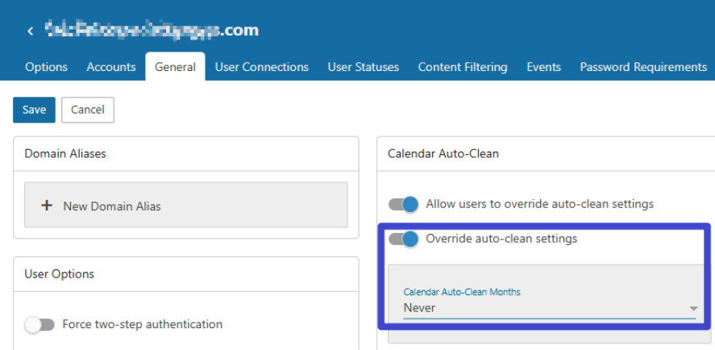Click the plus icon for New Domain Alias
Viewport: 715px width, 350px height.
tap(47, 206)
